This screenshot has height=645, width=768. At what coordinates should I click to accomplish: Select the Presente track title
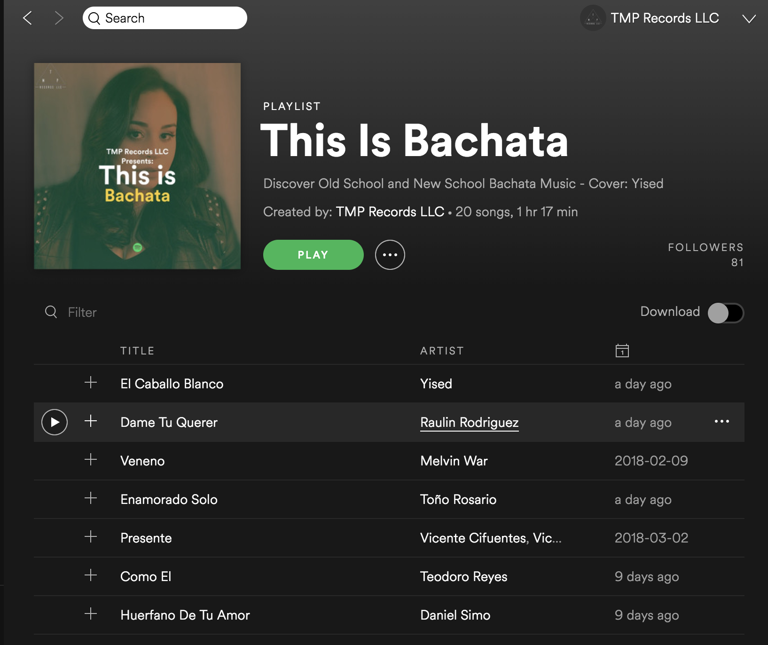click(146, 538)
